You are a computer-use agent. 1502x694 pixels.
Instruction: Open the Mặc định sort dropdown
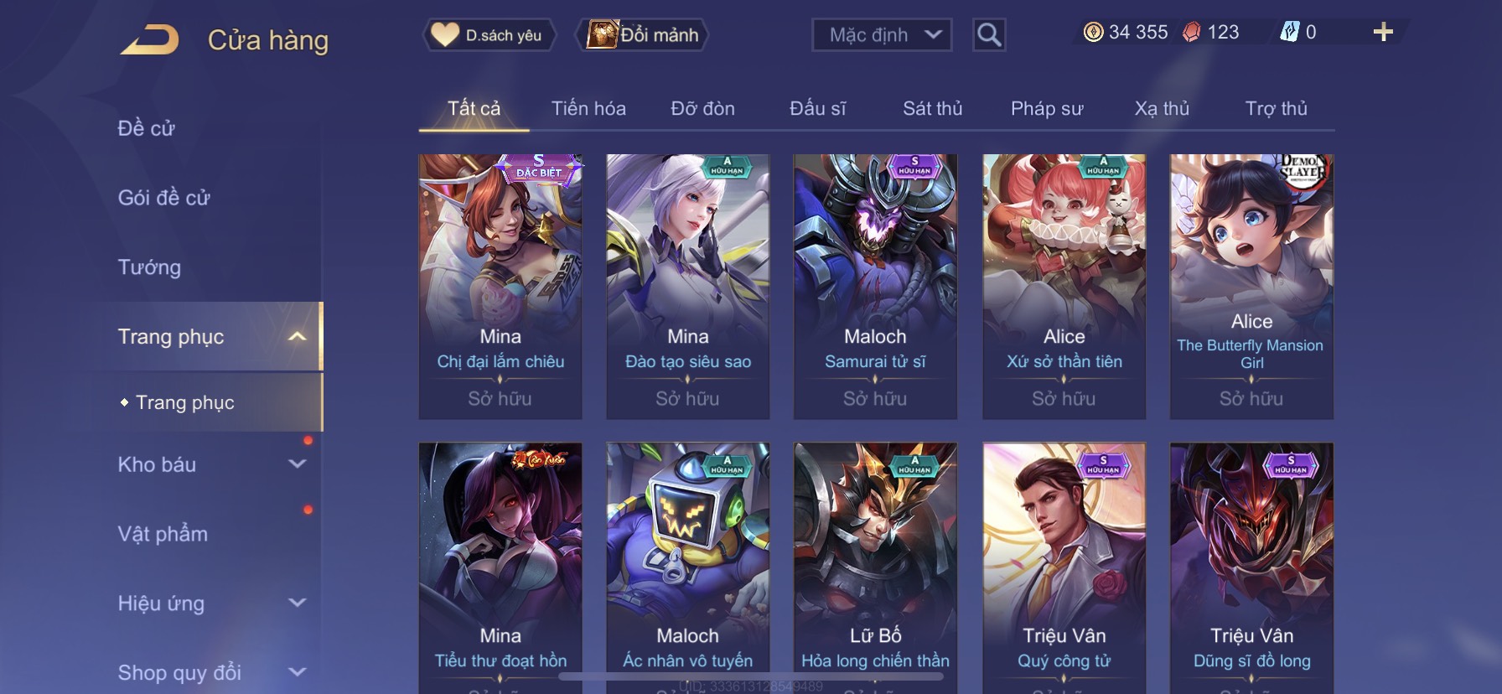click(x=882, y=35)
